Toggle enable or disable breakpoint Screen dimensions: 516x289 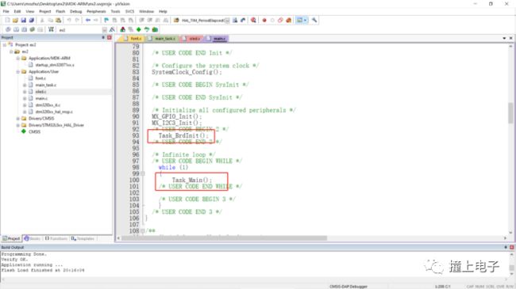[272, 21]
